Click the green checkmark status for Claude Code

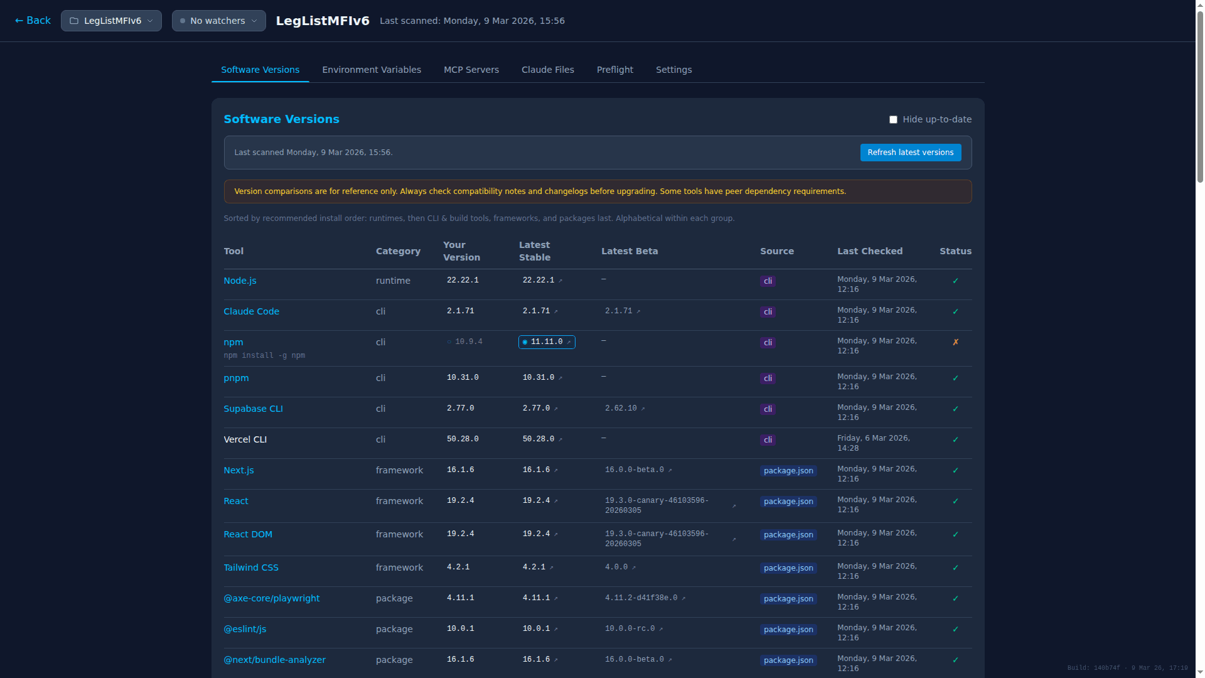pyautogui.click(x=955, y=311)
